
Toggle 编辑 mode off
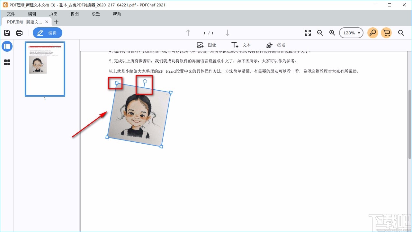(47, 32)
